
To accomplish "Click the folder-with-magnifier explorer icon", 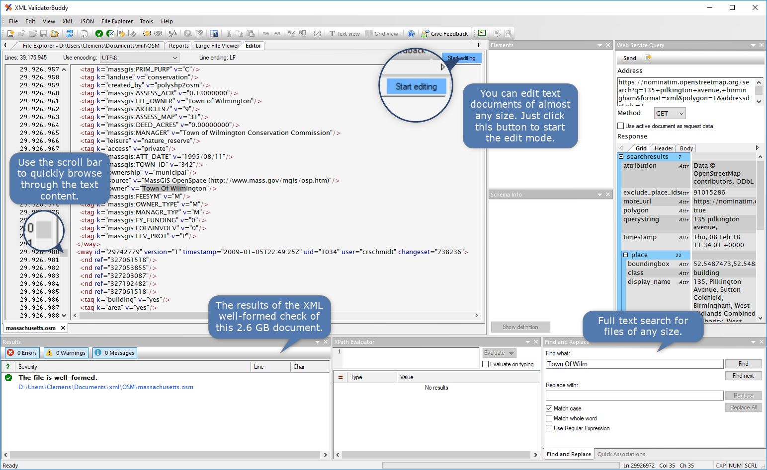I will [55, 33].
